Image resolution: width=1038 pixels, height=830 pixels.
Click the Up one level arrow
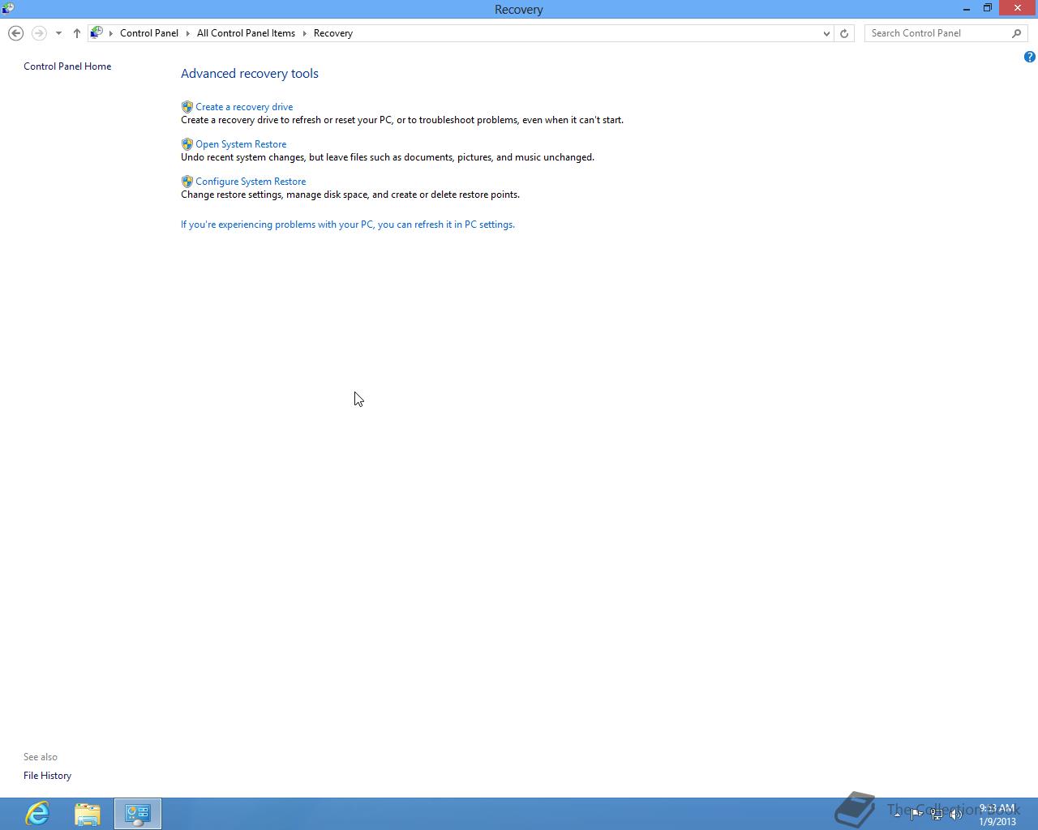pos(77,33)
